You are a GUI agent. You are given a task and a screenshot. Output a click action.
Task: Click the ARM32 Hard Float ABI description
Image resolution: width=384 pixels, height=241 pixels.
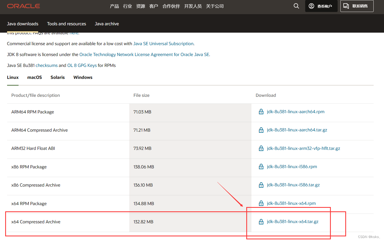pyautogui.click(x=33, y=148)
